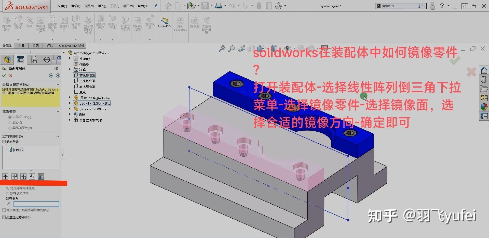Open the 帮助(H) menu
This screenshot has height=238, width=489.
click(x=142, y=6)
